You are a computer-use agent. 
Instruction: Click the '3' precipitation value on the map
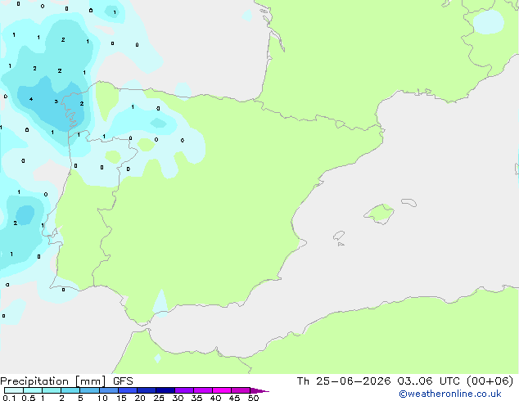click(x=56, y=101)
